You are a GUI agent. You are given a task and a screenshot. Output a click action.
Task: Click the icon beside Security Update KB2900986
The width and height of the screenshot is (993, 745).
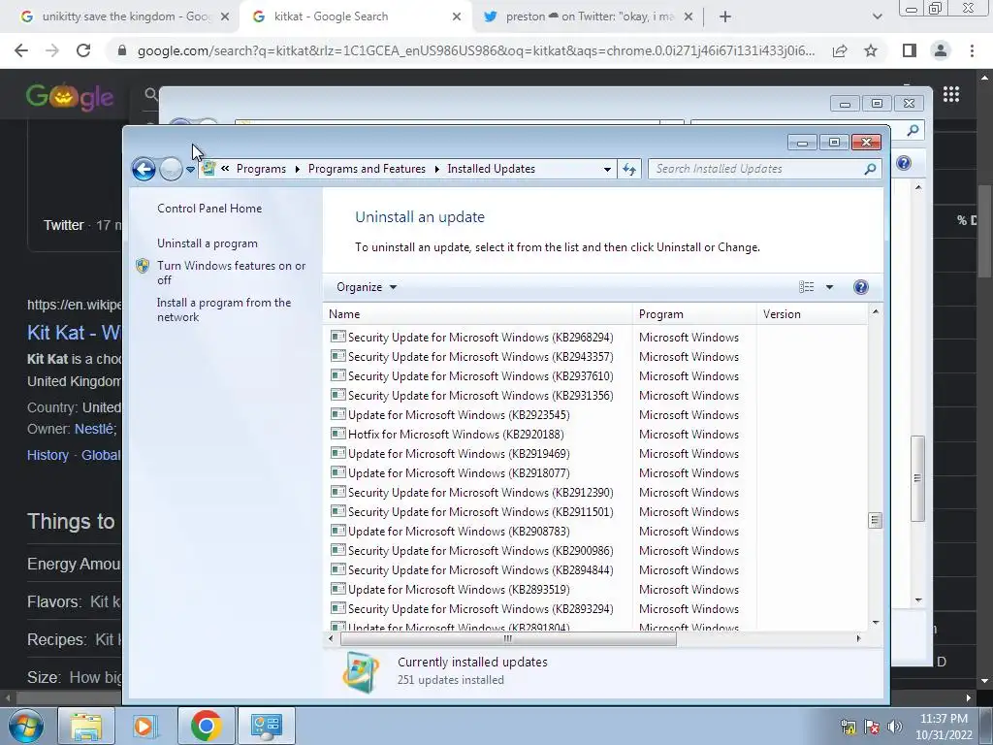click(x=338, y=551)
